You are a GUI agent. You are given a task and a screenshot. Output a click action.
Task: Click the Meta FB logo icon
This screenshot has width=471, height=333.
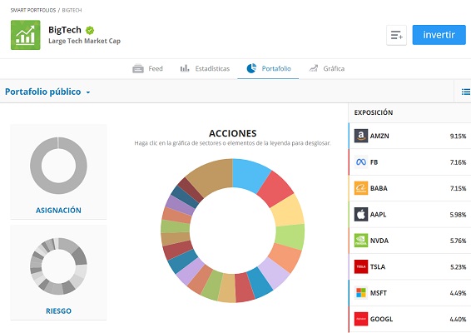(361, 162)
